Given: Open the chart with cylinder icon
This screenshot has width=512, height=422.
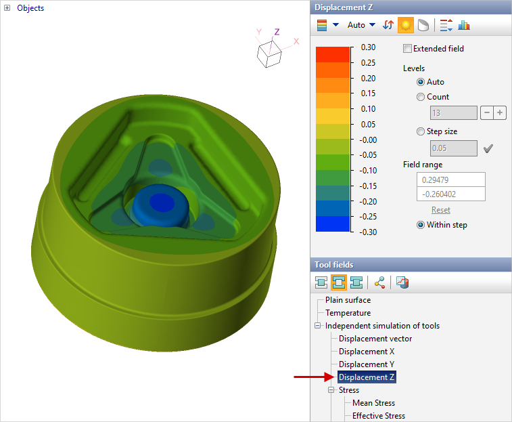Looking at the screenshot, I should pyautogui.click(x=402, y=282).
